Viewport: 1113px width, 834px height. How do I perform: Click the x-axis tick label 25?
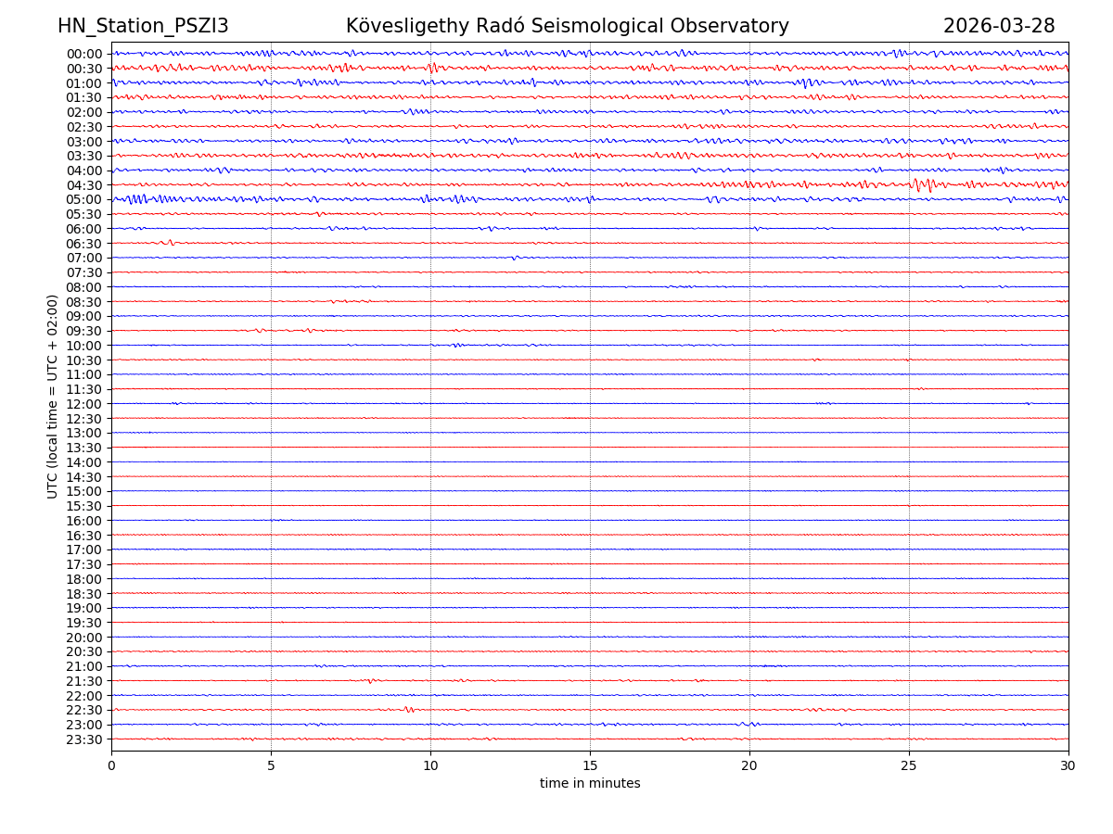(909, 766)
